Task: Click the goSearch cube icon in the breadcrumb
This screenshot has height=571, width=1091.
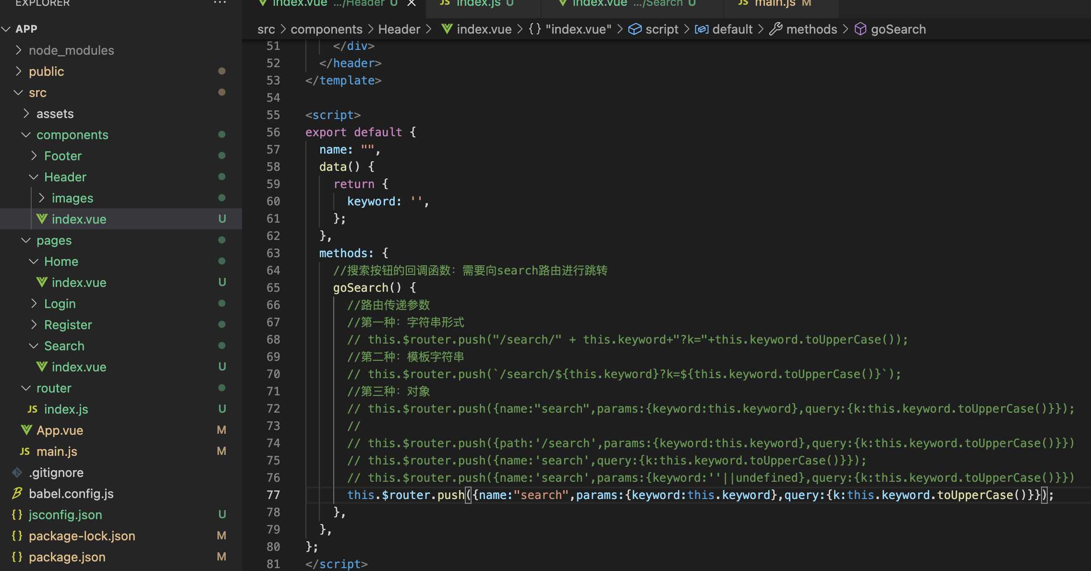Action: point(861,29)
